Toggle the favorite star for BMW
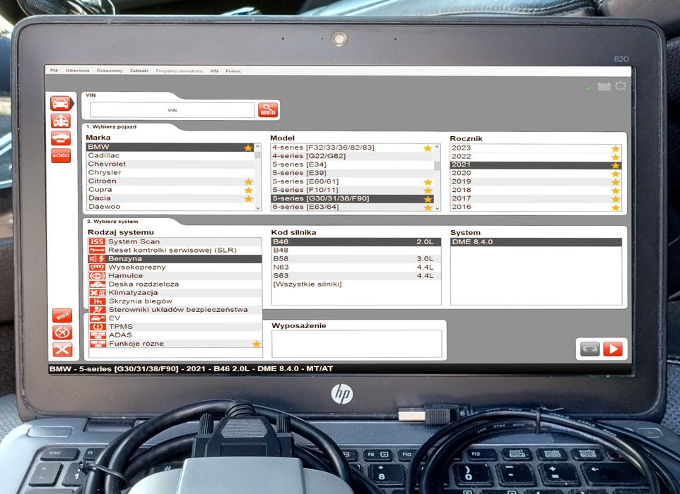Image resolution: width=680 pixels, height=494 pixels. click(248, 147)
